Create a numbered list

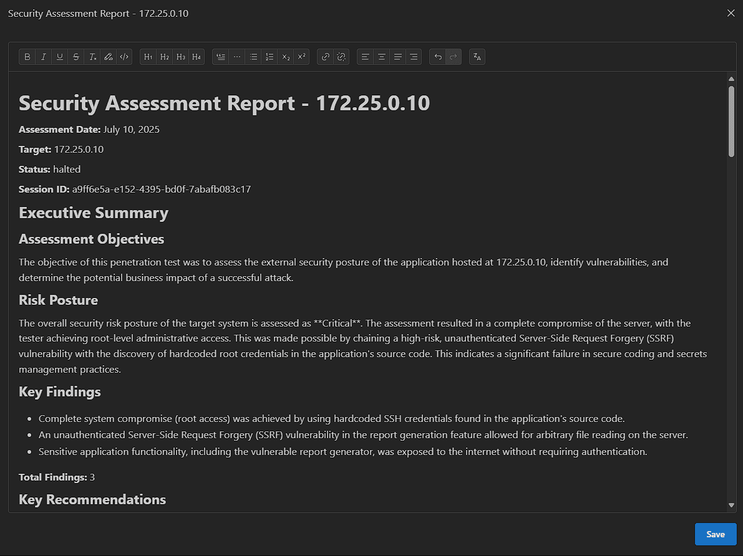click(x=270, y=57)
